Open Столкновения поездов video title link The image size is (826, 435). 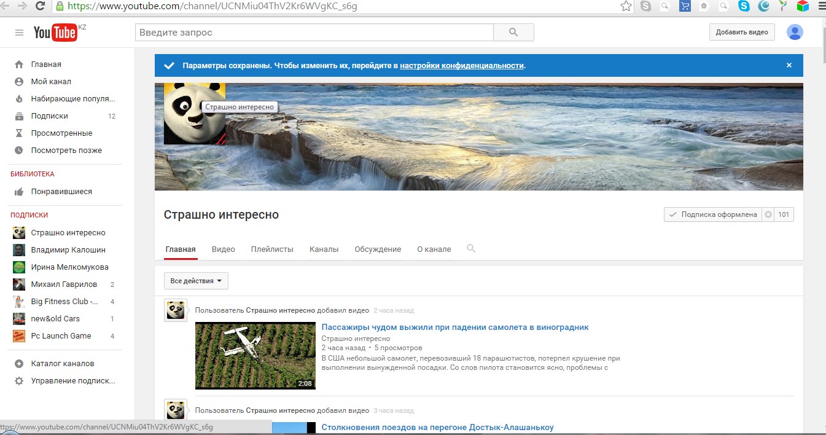[438, 428]
